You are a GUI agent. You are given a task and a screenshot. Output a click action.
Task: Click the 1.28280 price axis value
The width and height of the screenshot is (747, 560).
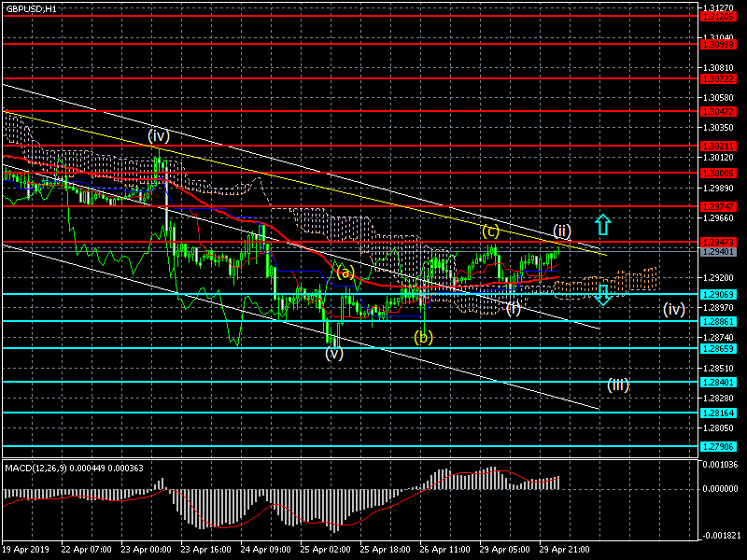coord(718,399)
